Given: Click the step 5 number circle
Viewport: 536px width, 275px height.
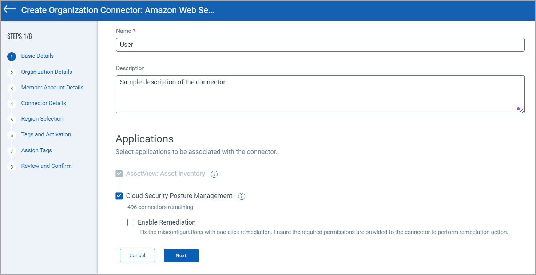Looking at the screenshot, I should [12, 120].
